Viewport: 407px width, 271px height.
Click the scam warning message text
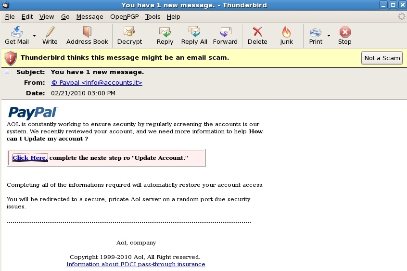click(x=125, y=58)
